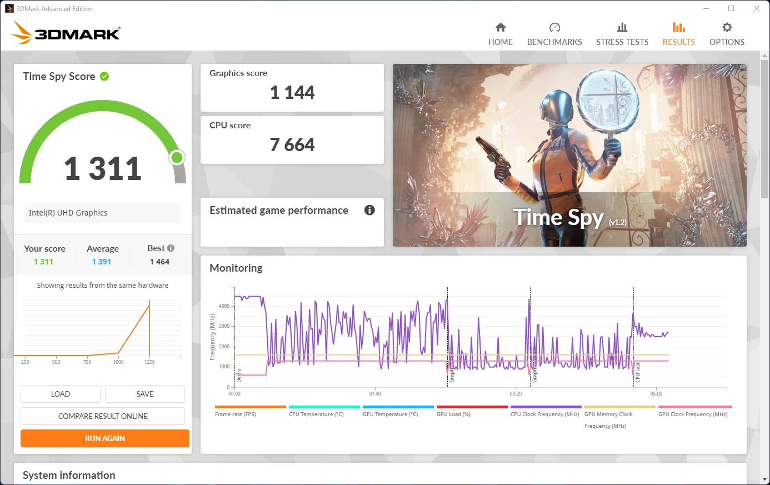Click the Best score info icon
Viewport: 770px width, 485px height.
171,248
